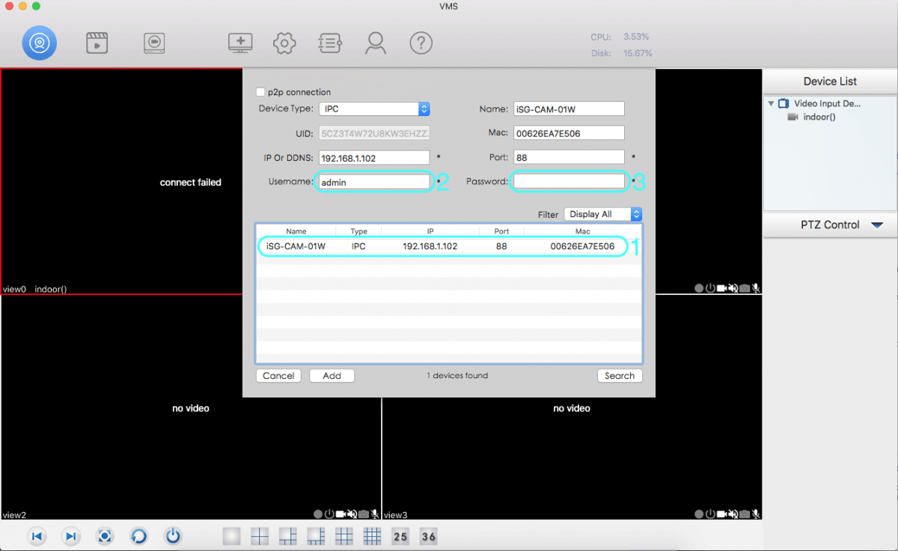Click the add device monitor icon
Viewport: 898px width, 551px height.
pyautogui.click(x=240, y=43)
